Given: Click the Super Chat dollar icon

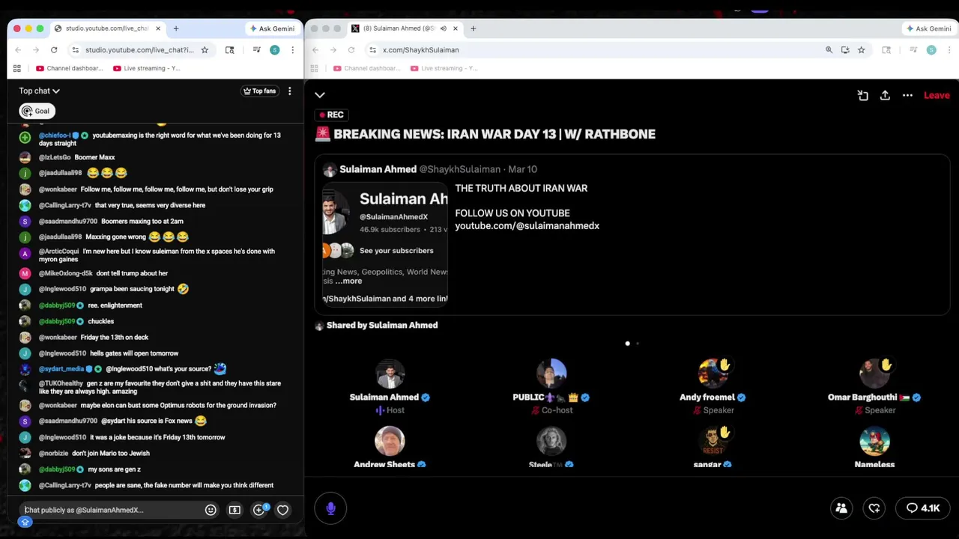Looking at the screenshot, I should click(235, 510).
